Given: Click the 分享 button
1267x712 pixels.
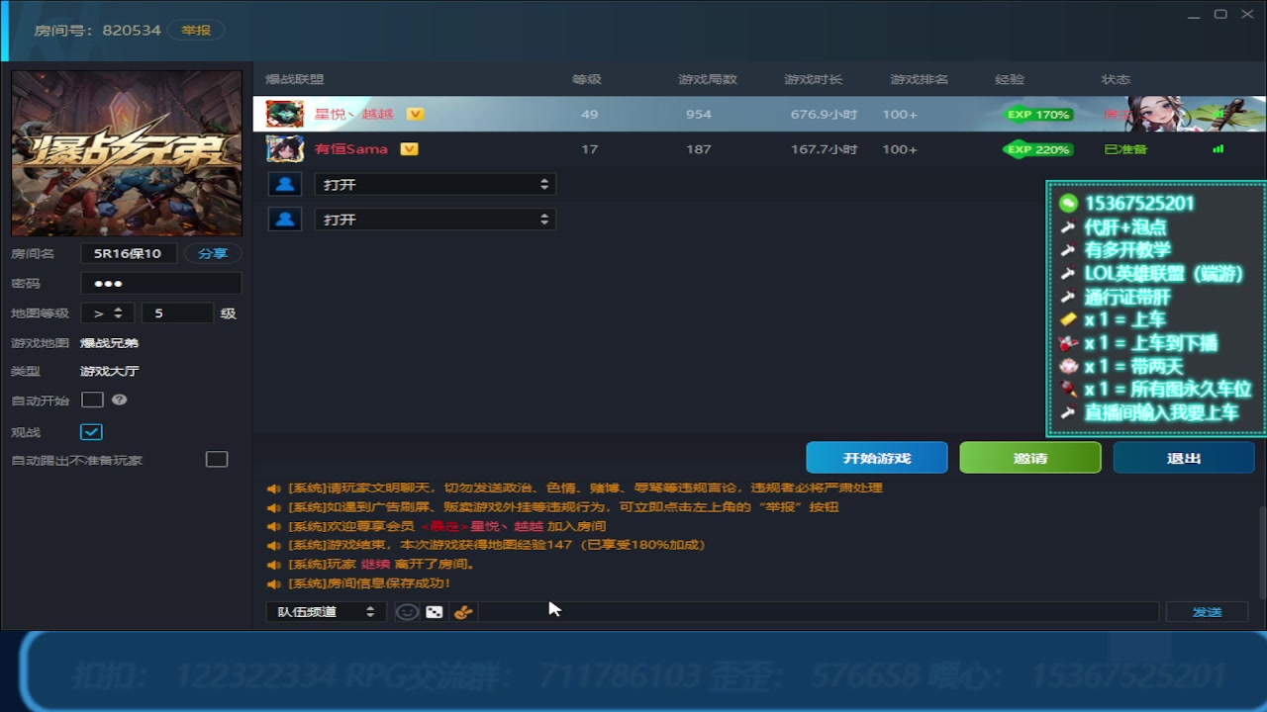Looking at the screenshot, I should (x=213, y=253).
